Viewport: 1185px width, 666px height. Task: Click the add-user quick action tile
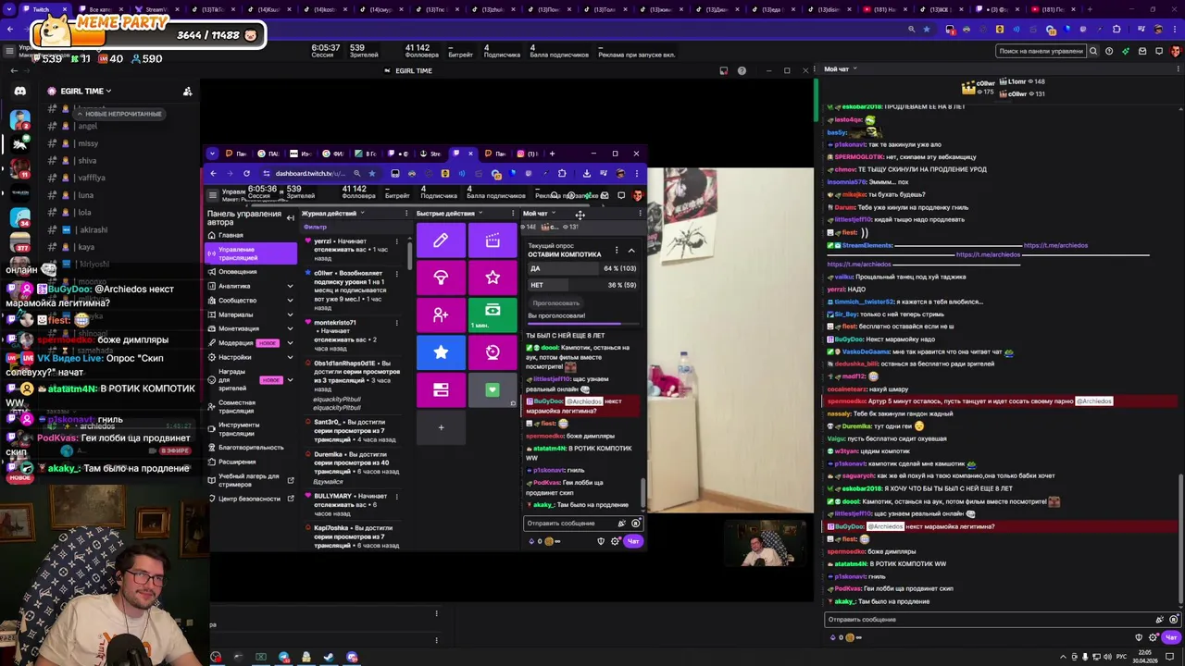click(441, 314)
